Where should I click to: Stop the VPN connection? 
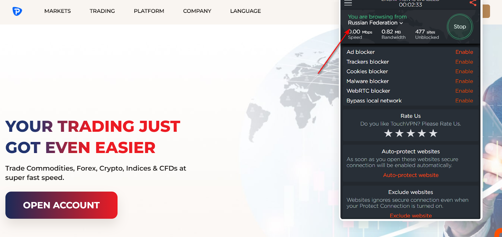pos(460,27)
